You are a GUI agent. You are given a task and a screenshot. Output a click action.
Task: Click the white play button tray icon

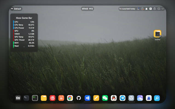[151, 9]
